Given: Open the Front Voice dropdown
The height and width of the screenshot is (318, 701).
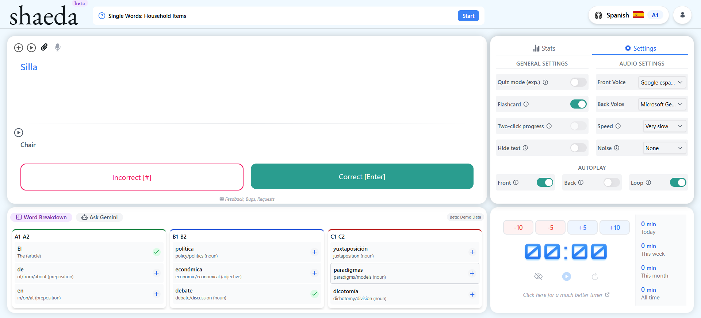Looking at the screenshot, I should tap(662, 82).
